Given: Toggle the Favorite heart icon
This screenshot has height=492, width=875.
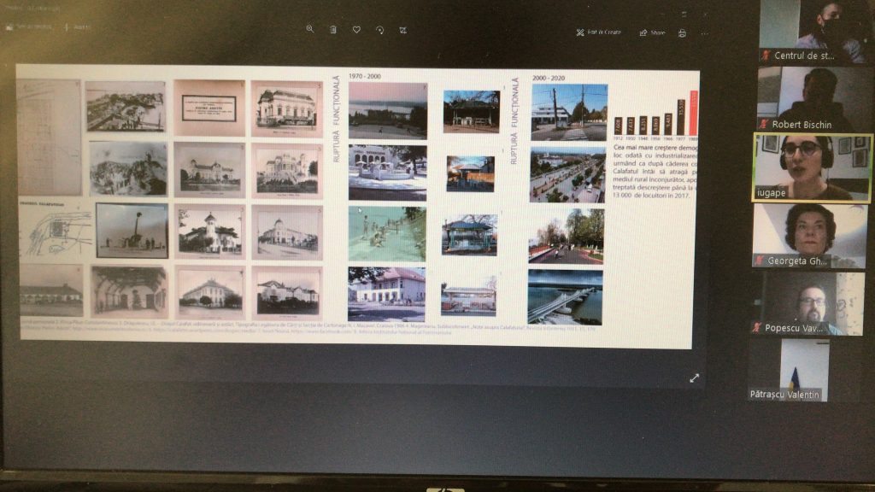Looking at the screenshot, I should 356,29.
